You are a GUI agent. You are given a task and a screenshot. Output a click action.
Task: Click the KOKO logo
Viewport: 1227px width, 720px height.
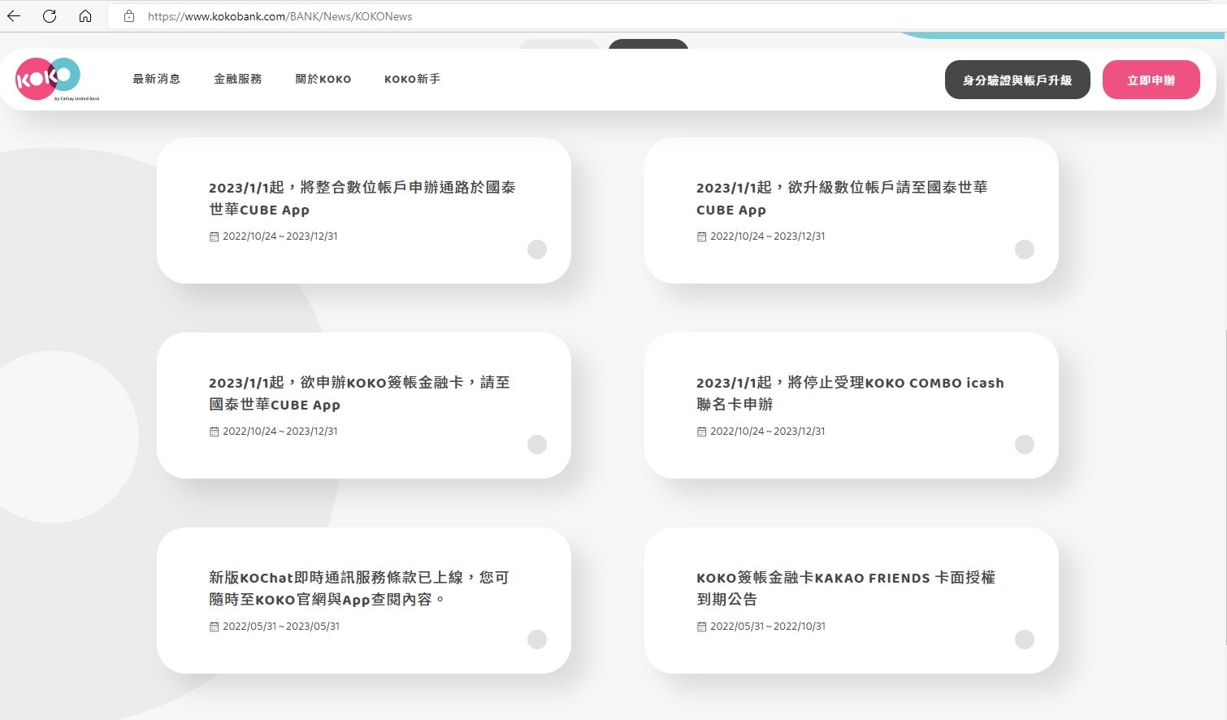pyautogui.click(x=55, y=79)
